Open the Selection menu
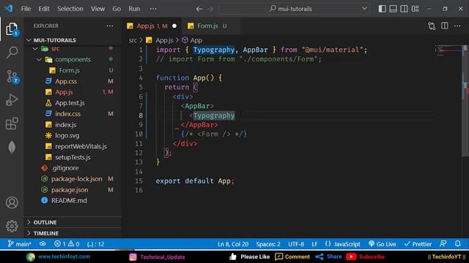Viewport: 469px width, 263px height. click(x=70, y=9)
